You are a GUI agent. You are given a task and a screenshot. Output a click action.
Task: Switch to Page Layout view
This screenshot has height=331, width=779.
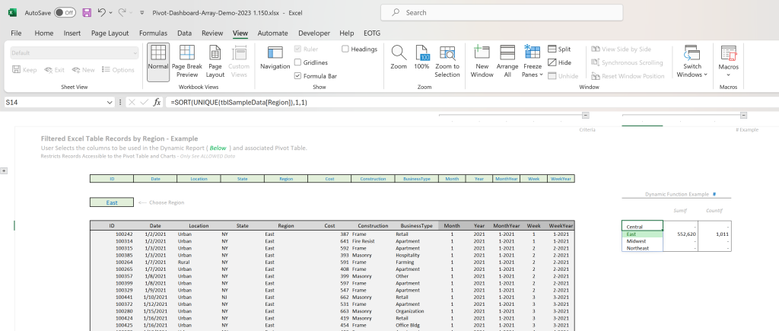[x=215, y=62]
